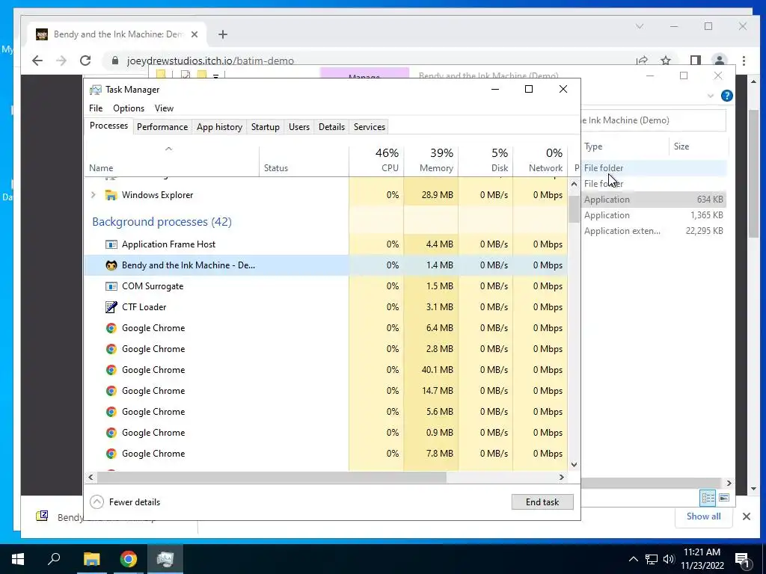Expand the File Explorer ribbon chevron
The height and width of the screenshot is (574, 766).
click(711, 96)
